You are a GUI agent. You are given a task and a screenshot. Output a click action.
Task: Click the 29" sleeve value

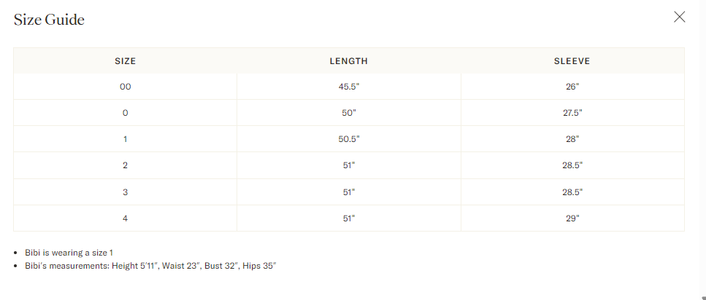click(572, 218)
